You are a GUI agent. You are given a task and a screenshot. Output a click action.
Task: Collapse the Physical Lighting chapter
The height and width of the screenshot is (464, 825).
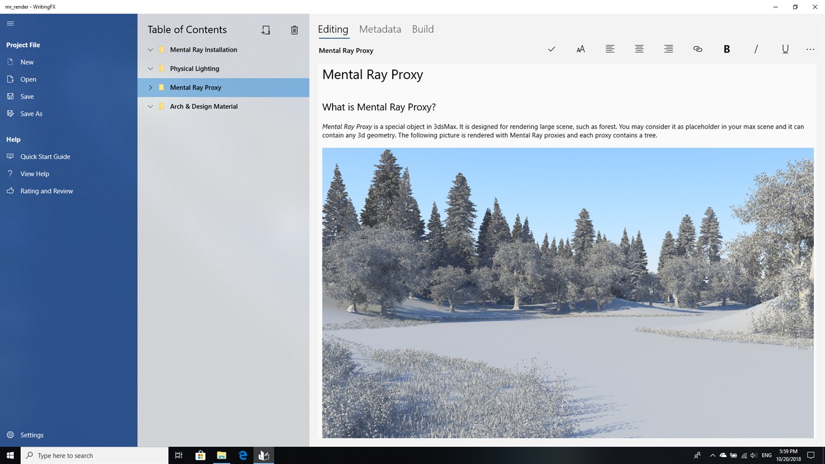[150, 68]
